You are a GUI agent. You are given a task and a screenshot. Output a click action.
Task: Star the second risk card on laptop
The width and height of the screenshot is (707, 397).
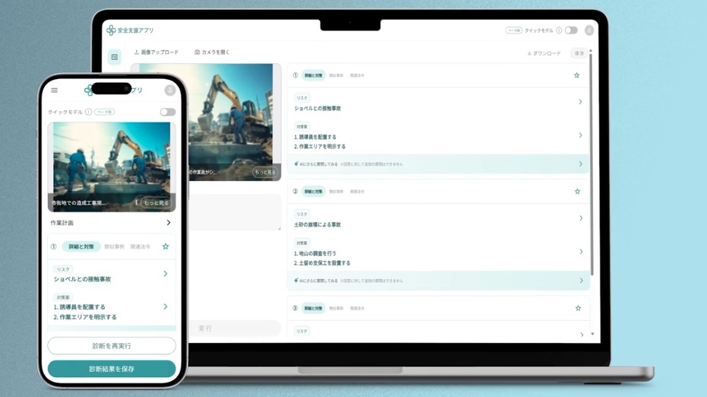tap(578, 192)
